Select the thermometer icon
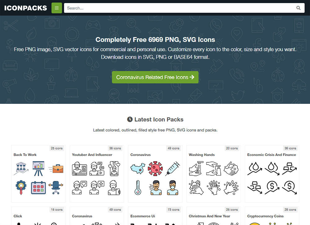This screenshot has width=310, height=225. (x=138, y=188)
